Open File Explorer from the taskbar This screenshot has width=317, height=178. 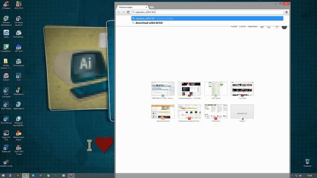pos(25,176)
